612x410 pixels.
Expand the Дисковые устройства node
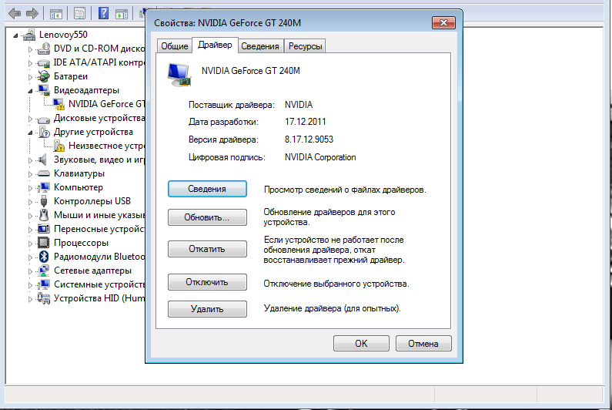30,119
